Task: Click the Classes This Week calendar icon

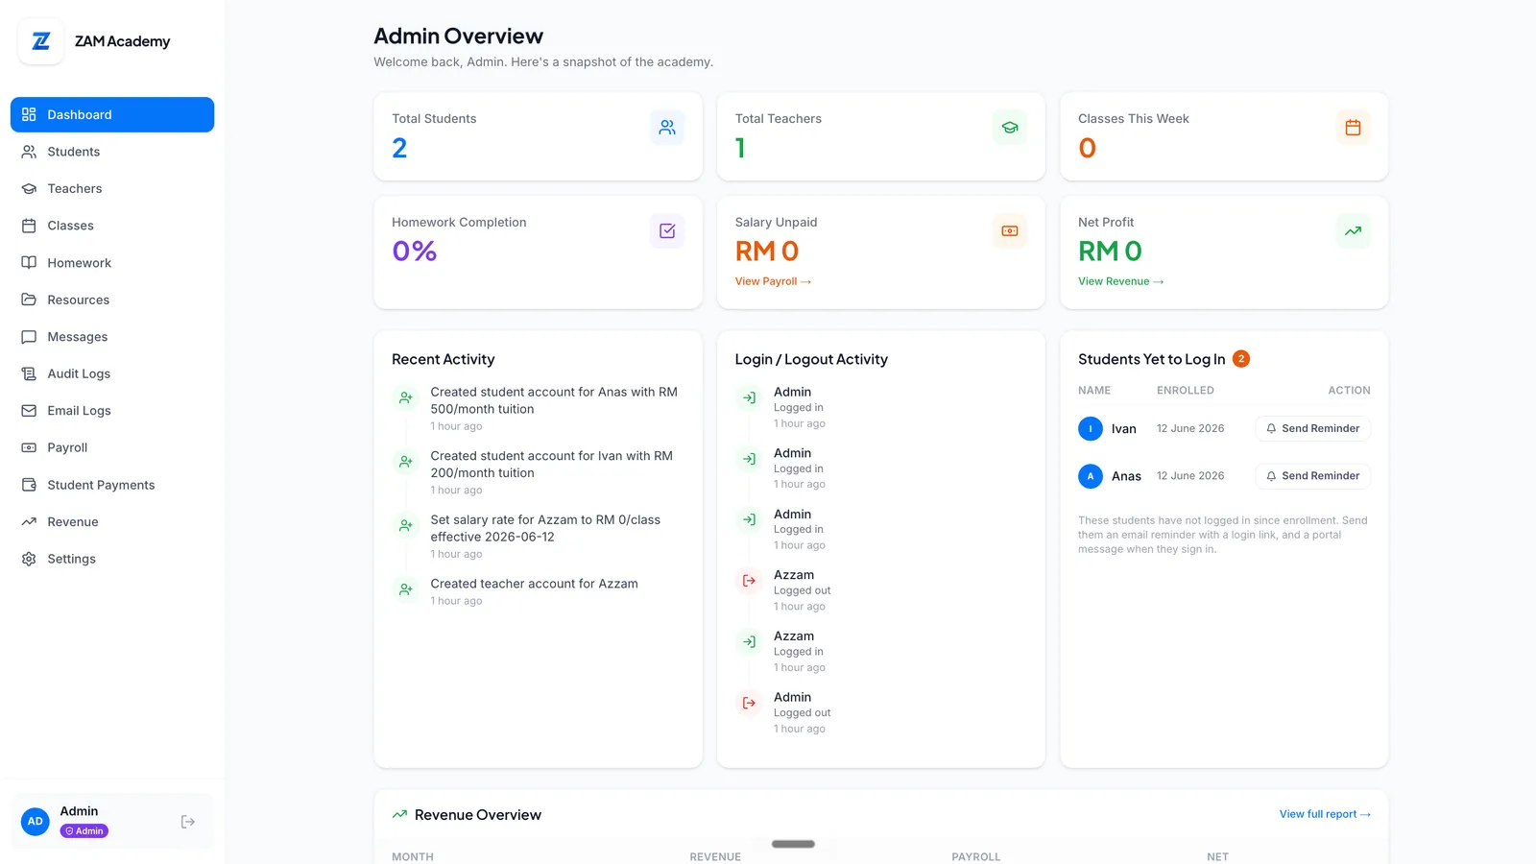Action: 1353,128
